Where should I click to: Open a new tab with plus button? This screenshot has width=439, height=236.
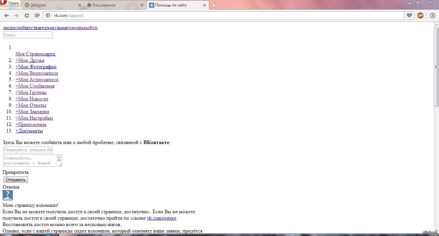[214, 5]
